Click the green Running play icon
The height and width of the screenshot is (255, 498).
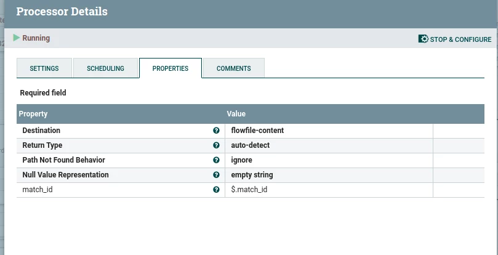pos(17,38)
